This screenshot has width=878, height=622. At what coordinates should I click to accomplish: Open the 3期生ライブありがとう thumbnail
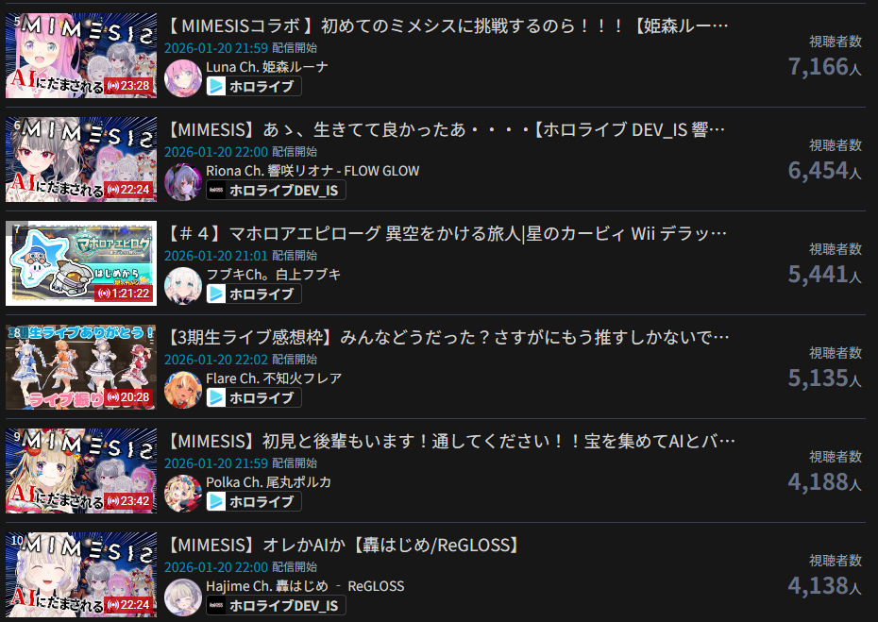[x=81, y=367]
